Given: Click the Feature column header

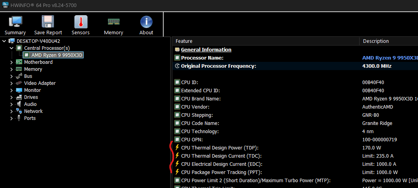Looking at the screenshot, I should pyautogui.click(x=266, y=41).
